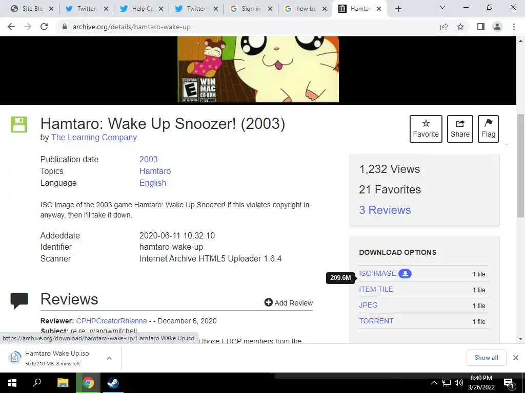Click the scrollbar up arrow

point(520,41)
